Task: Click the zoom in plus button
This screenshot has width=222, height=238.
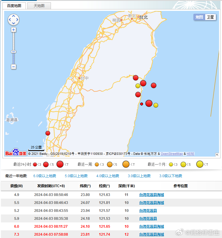Action: (x=14, y=30)
